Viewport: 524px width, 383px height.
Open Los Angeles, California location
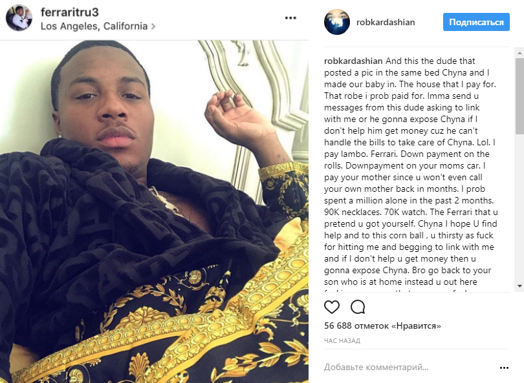point(94,26)
